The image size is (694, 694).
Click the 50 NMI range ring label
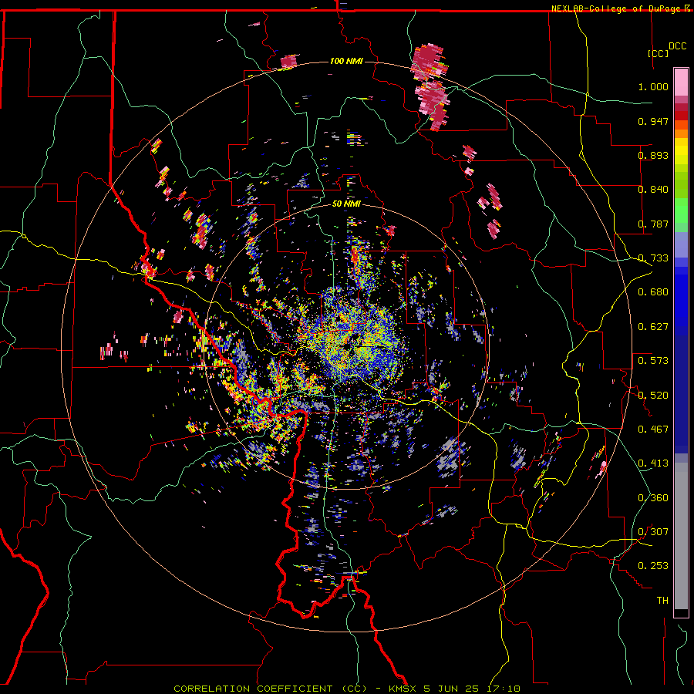(x=346, y=204)
